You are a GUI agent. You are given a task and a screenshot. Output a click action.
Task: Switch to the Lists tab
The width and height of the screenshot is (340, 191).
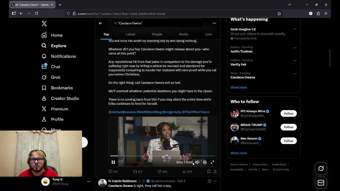tap(209, 34)
